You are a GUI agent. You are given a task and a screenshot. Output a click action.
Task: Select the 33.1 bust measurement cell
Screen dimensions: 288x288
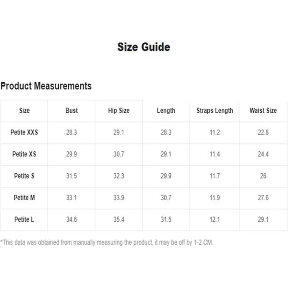click(72, 198)
